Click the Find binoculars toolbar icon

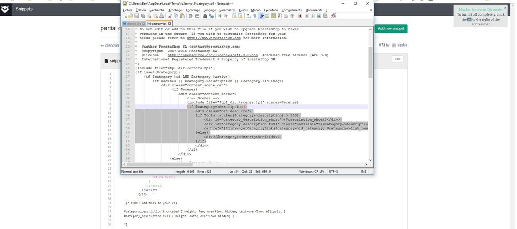coord(204,16)
